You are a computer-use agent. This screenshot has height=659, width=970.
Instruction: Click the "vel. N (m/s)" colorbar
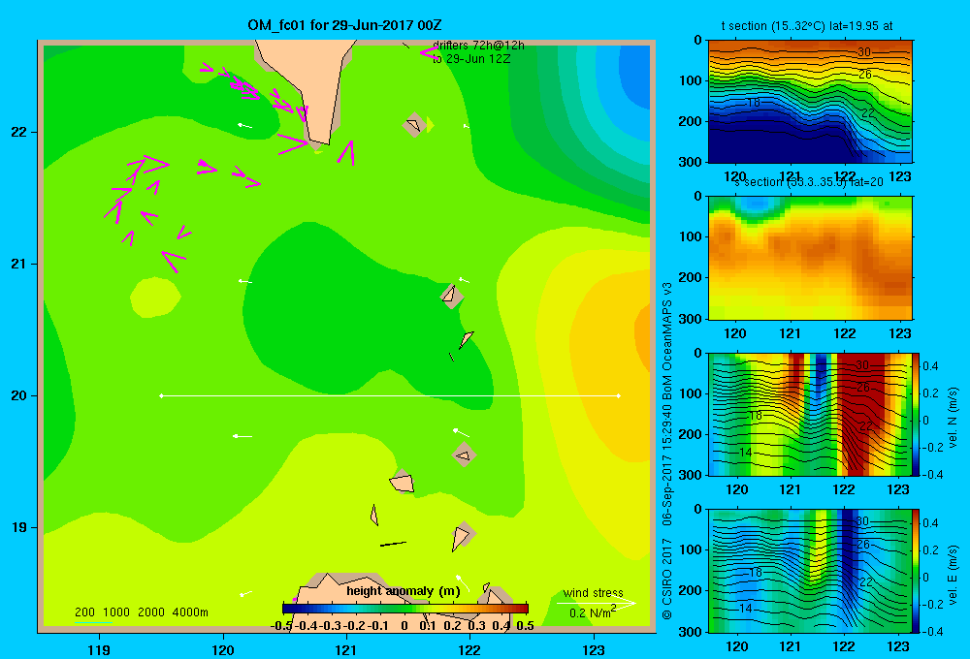tap(917, 414)
